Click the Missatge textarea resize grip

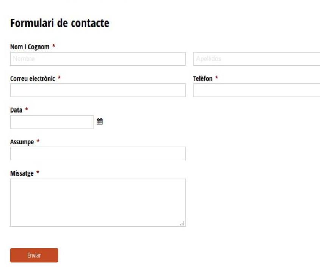click(182, 224)
